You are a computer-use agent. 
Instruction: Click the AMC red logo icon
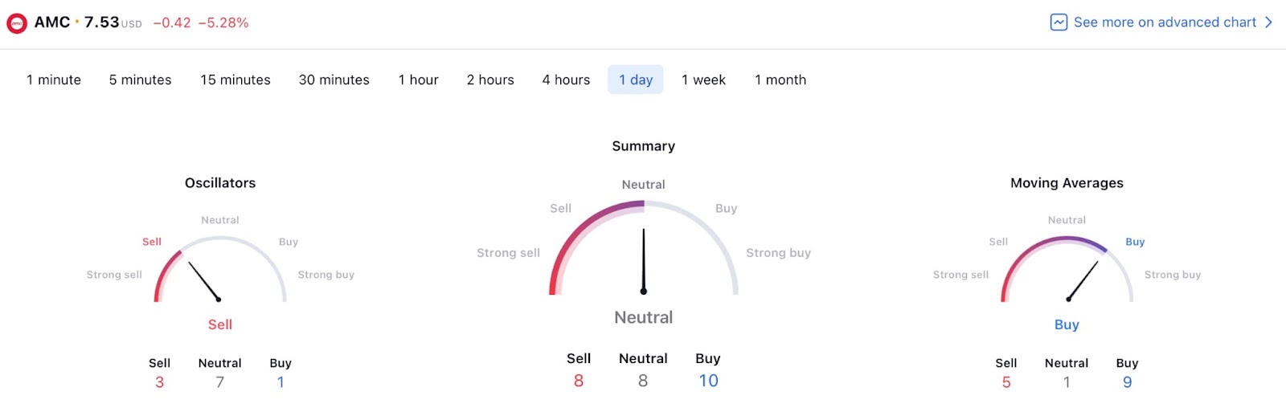tap(16, 23)
